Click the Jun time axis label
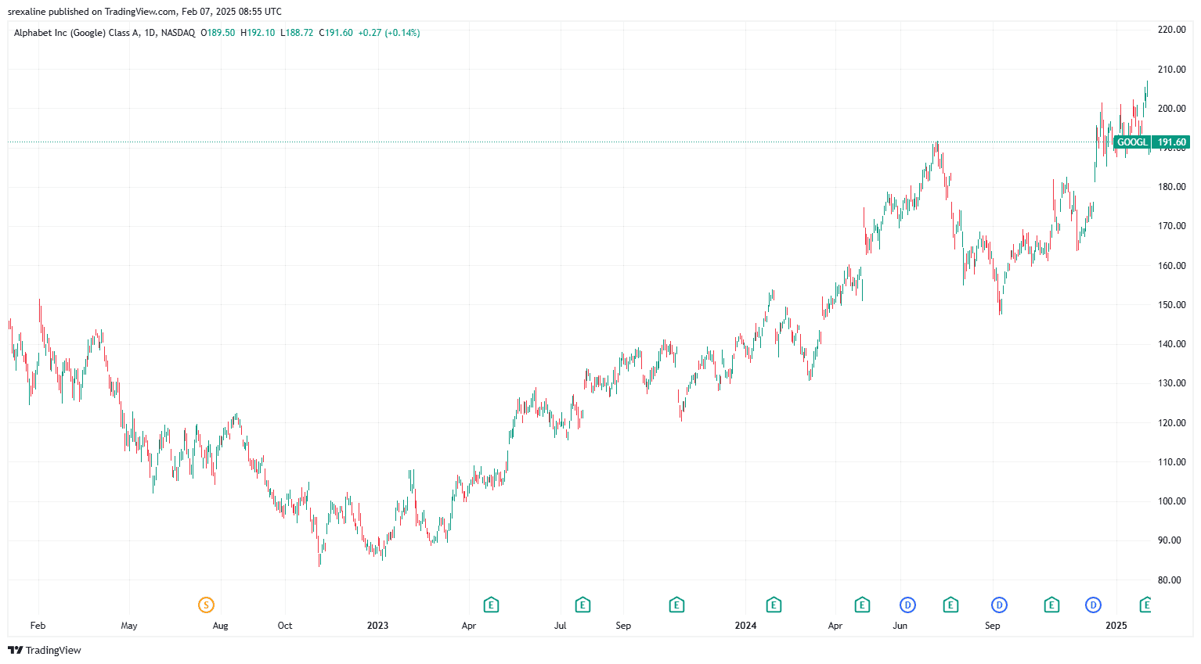This screenshot has width=1201, height=664. point(900,626)
